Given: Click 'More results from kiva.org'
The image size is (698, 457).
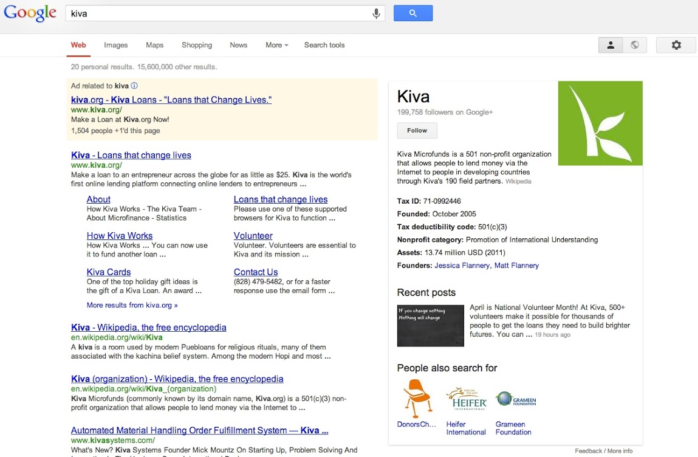Looking at the screenshot, I should pyautogui.click(x=132, y=305).
